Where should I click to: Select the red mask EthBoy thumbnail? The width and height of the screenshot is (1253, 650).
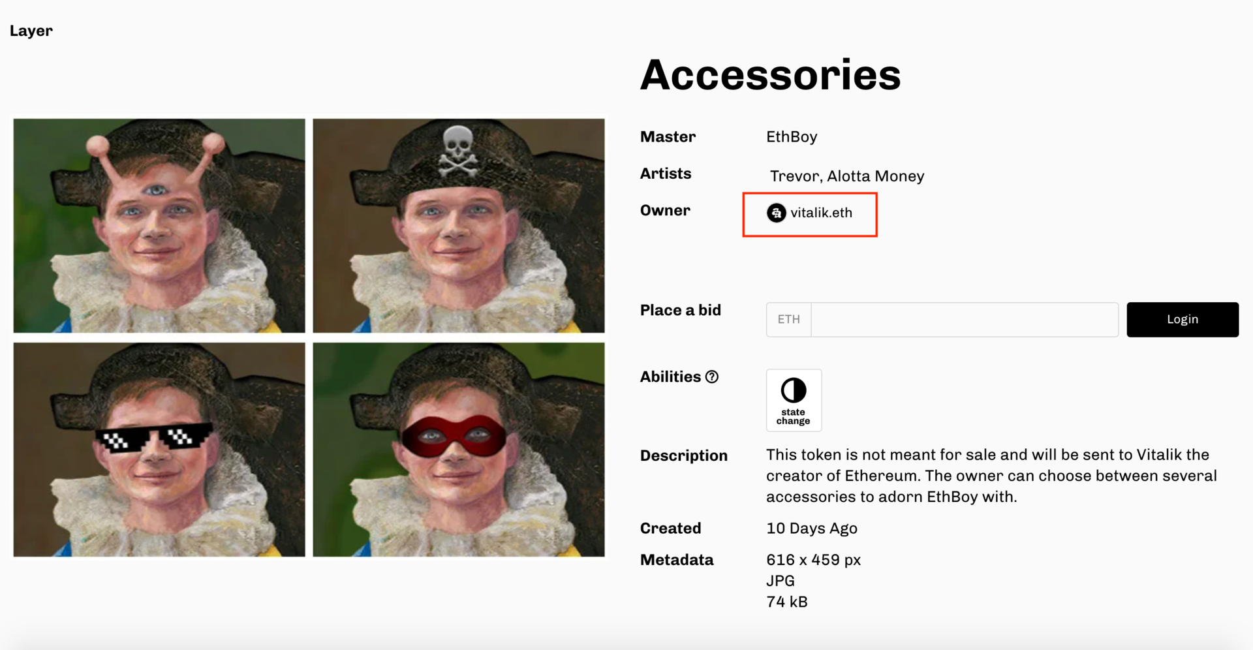pyautogui.click(x=459, y=450)
